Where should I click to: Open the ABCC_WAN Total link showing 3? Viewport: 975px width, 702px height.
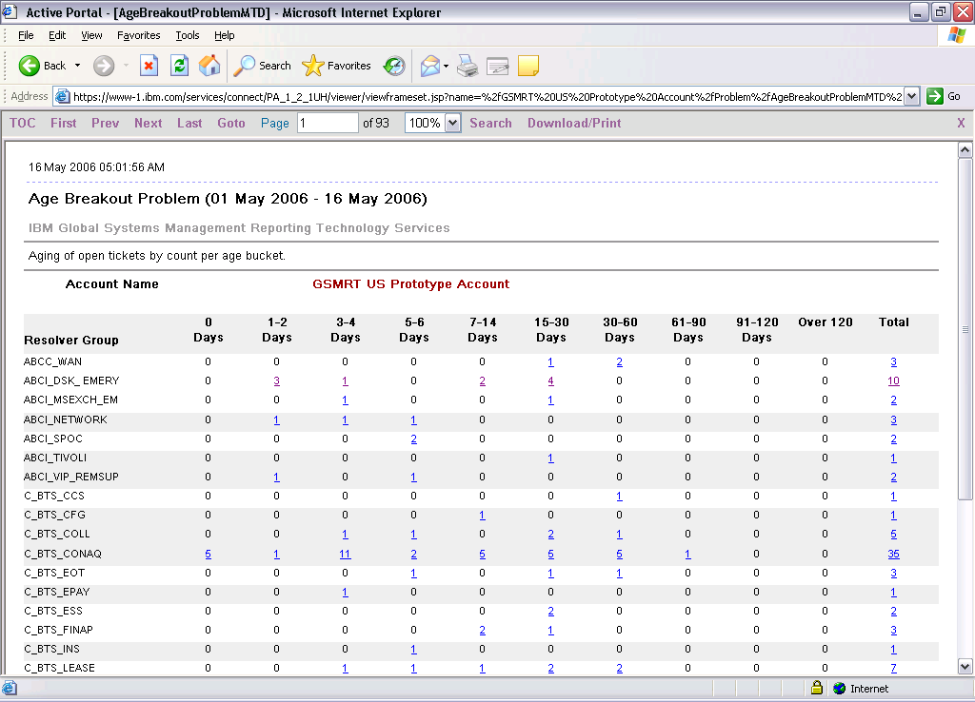tap(893, 362)
